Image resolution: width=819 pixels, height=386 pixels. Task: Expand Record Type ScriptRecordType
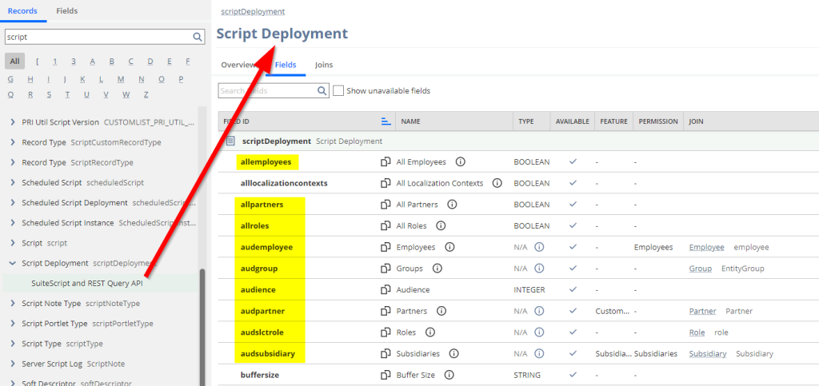pos(13,163)
